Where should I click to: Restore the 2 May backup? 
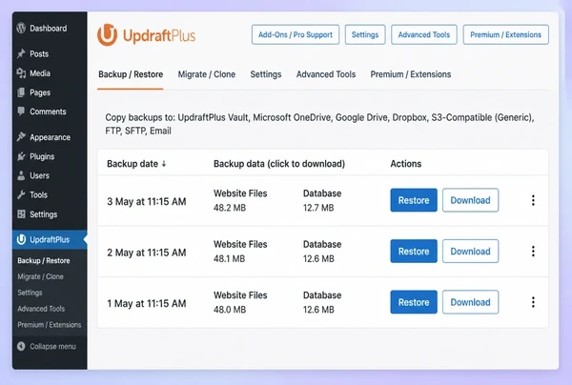coord(414,252)
